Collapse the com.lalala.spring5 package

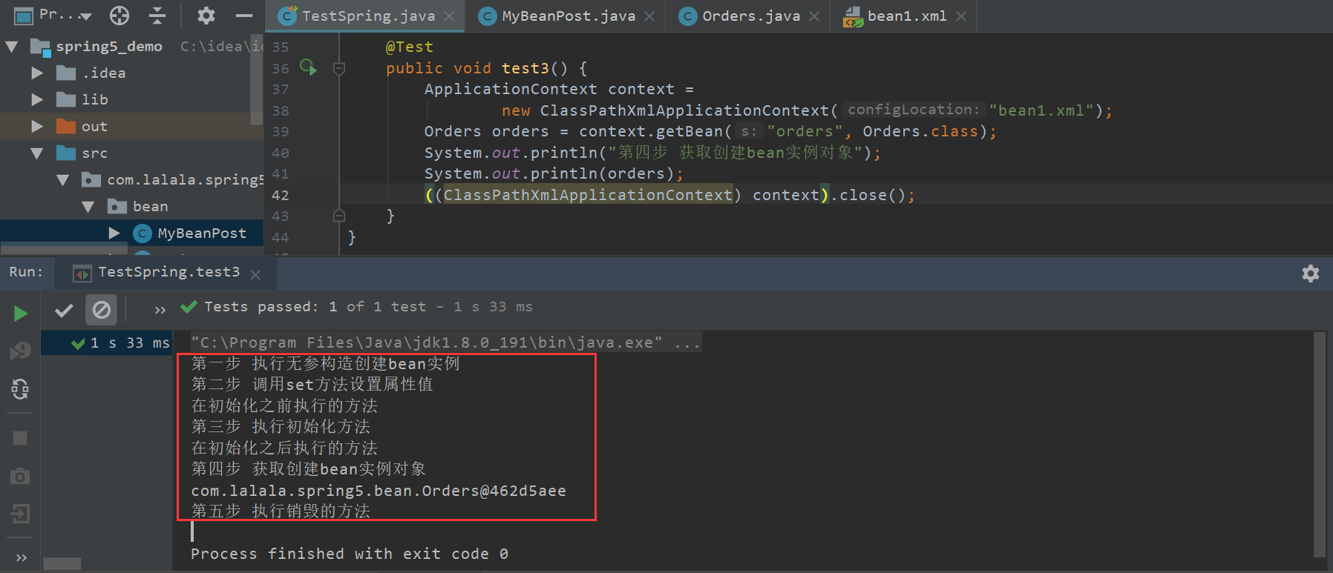(63, 180)
